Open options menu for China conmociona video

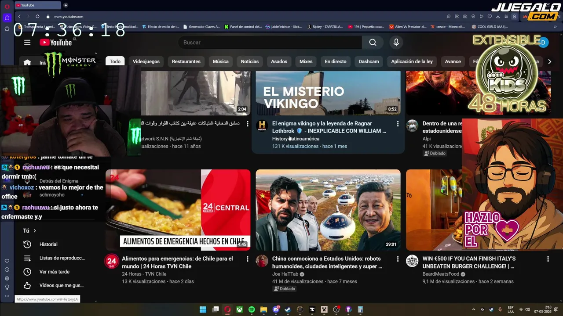(x=398, y=259)
